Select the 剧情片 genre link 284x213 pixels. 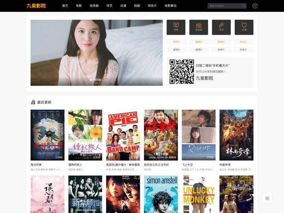tap(199, 50)
